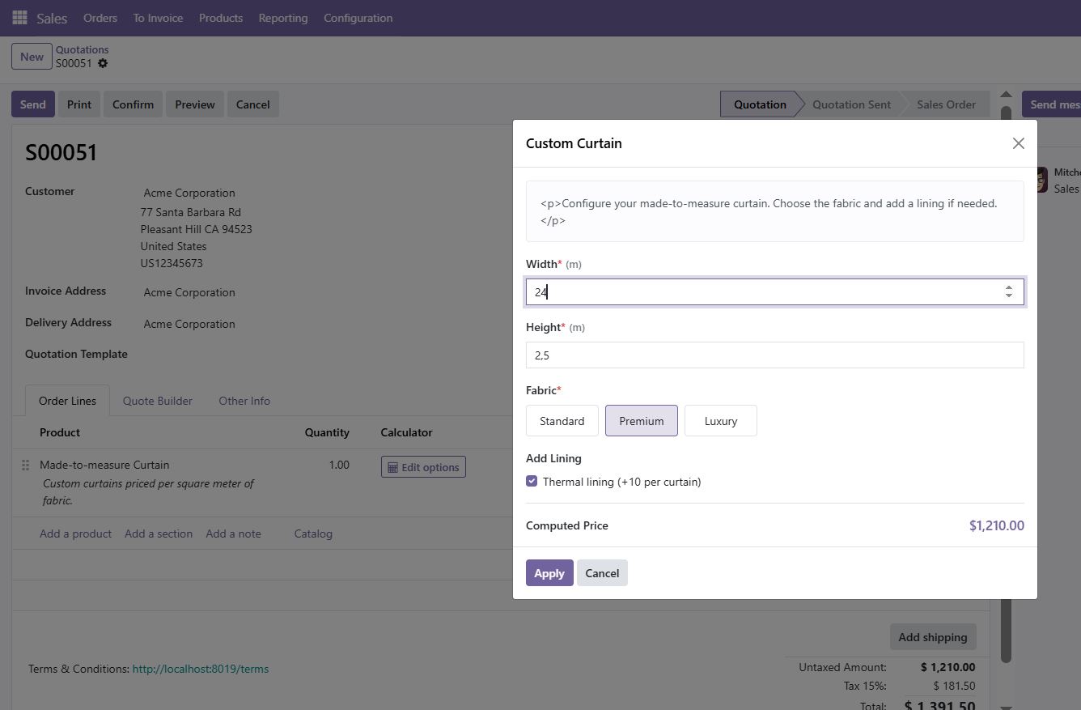Click the Add shipping button
The height and width of the screenshot is (710, 1081).
point(933,637)
